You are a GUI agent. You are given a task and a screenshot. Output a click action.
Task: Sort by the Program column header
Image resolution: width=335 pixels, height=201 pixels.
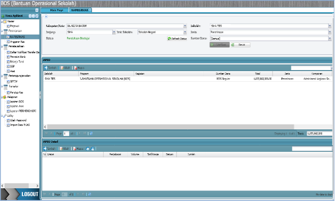(x=106, y=74)
